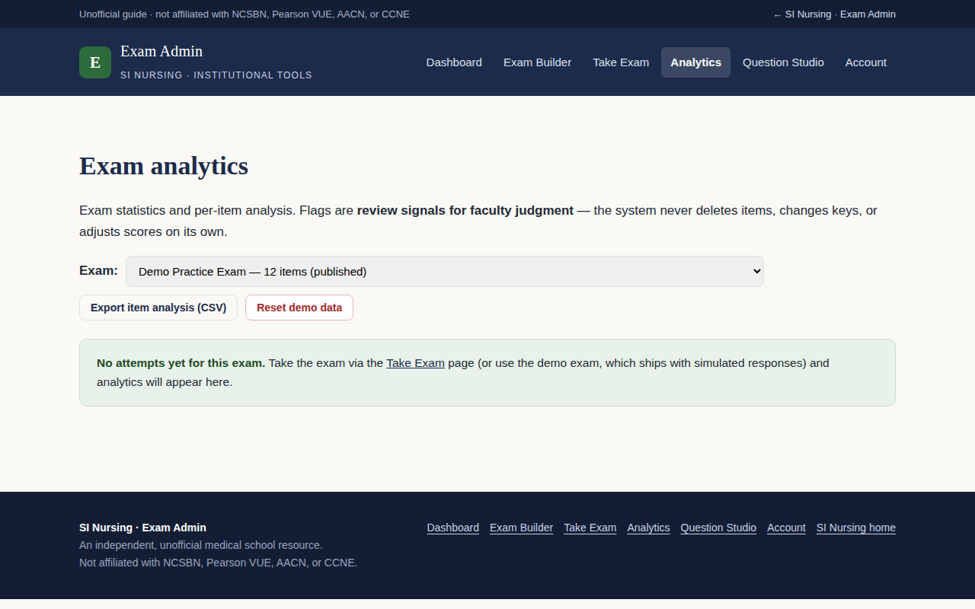Click the 'Exam:' label
Image resolution: width=975 pixels, height=609 pixels.
point(98,270)
